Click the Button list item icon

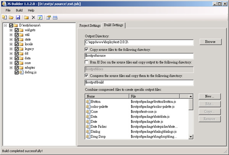(x=88, y=102)
